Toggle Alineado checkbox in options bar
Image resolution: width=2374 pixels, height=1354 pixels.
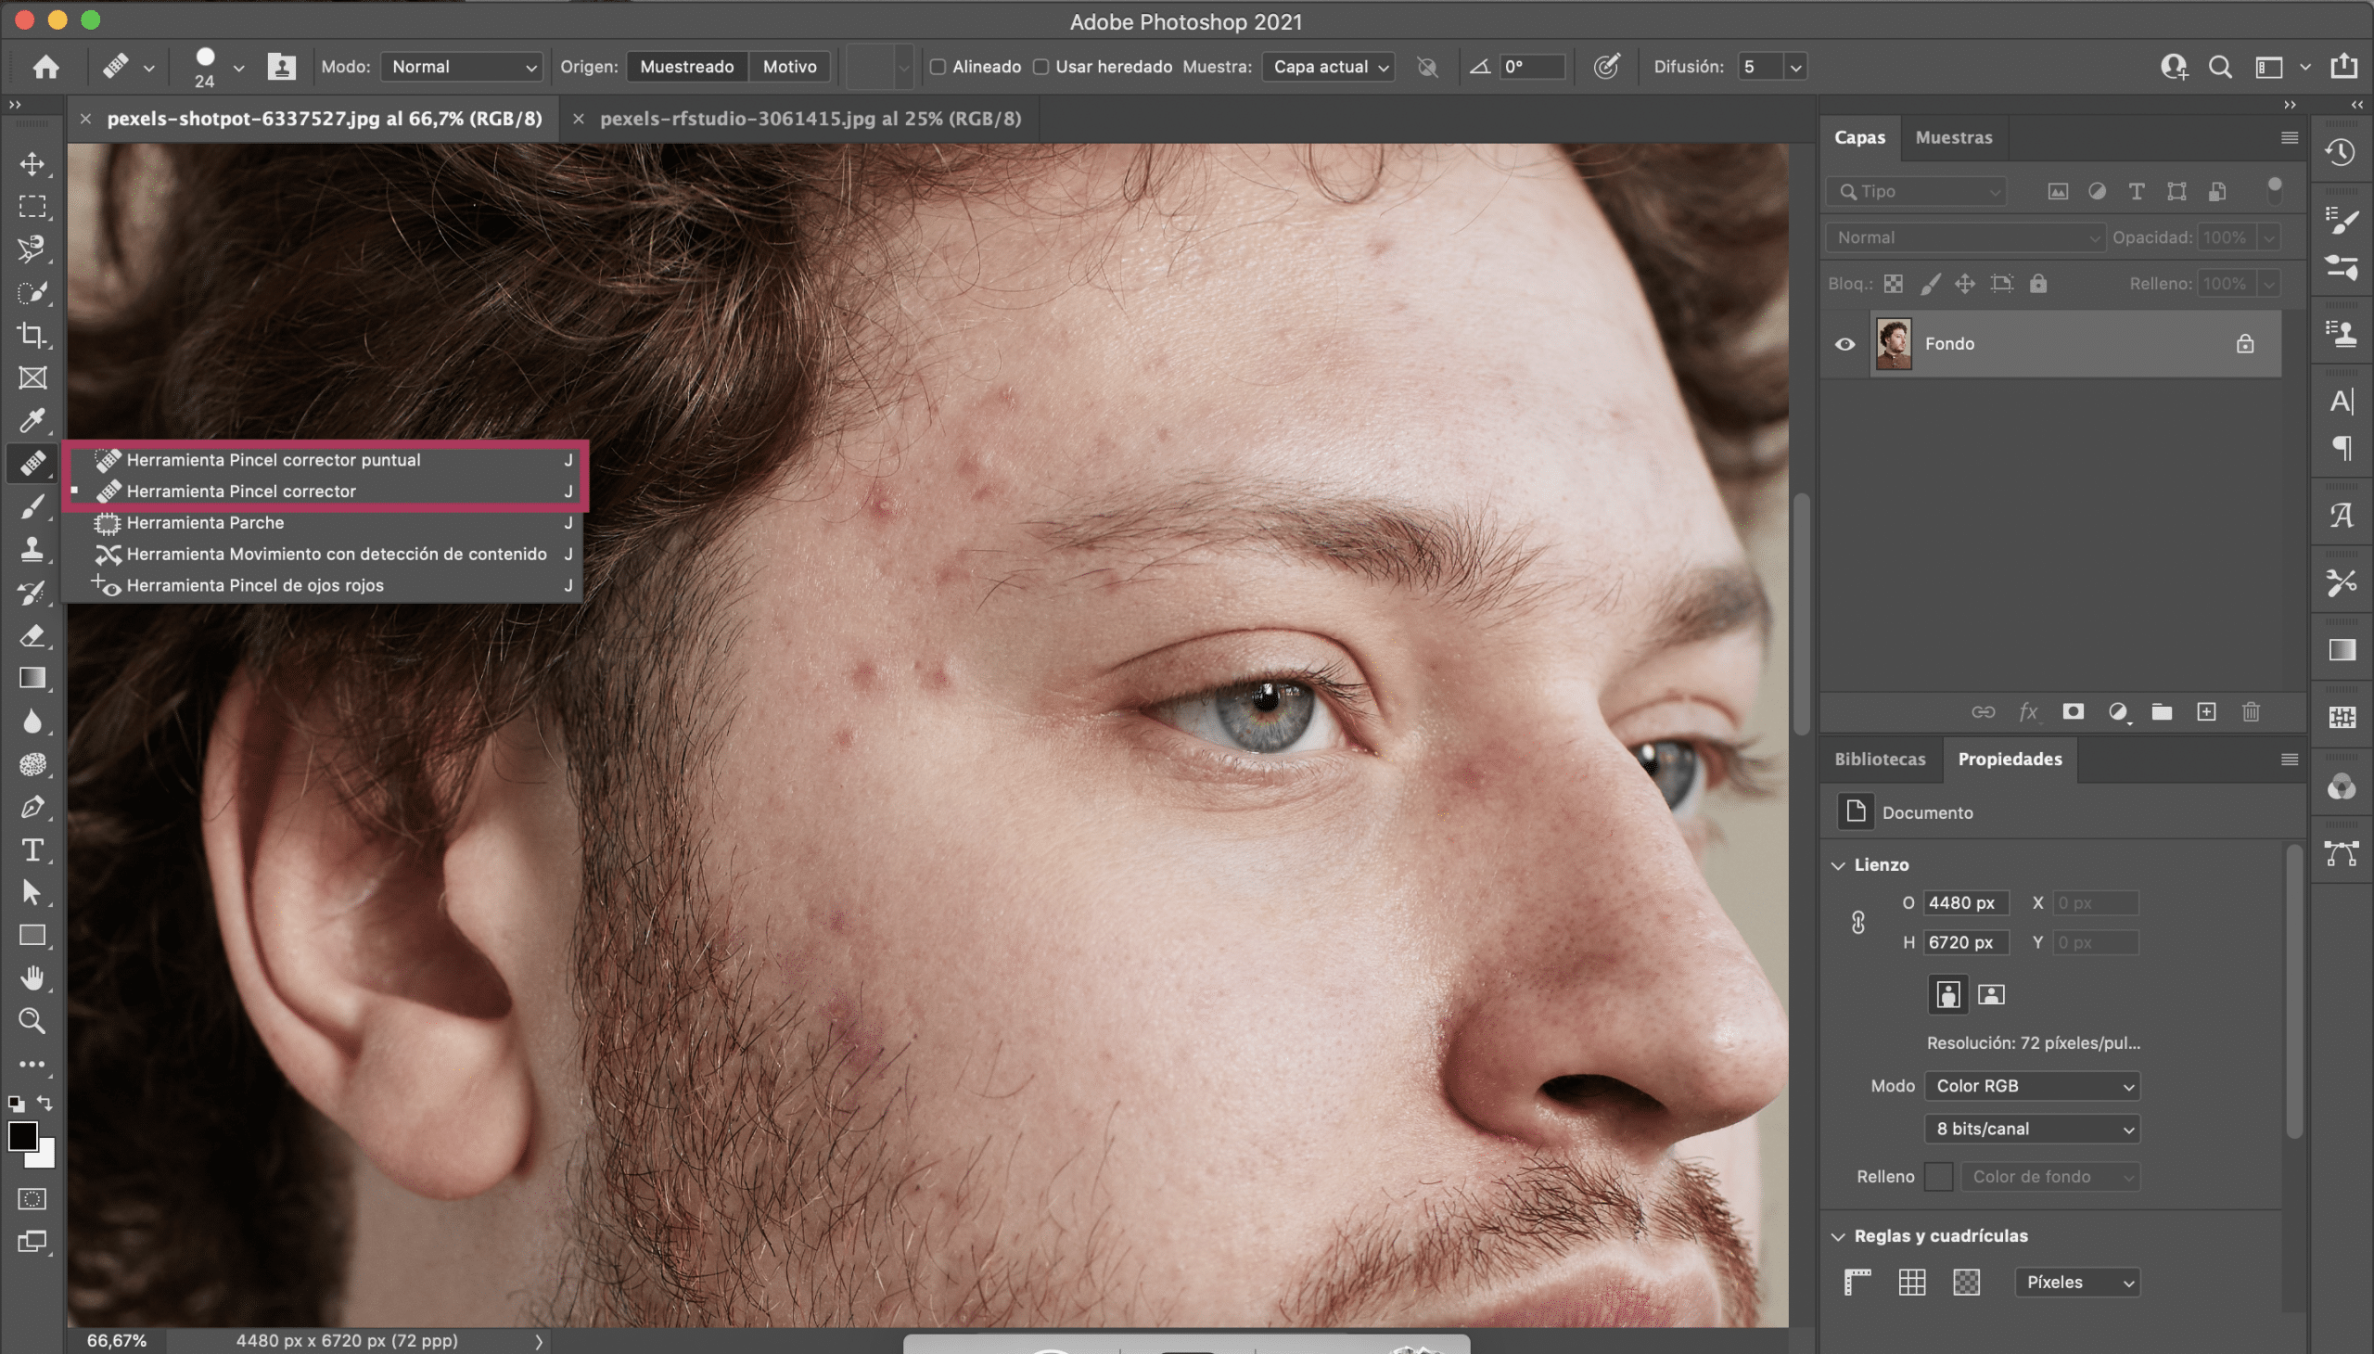pos(938,67)
